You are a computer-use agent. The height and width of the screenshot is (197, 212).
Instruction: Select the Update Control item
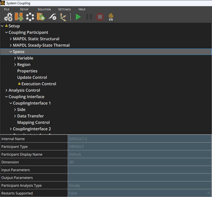(x=32, y=77)
